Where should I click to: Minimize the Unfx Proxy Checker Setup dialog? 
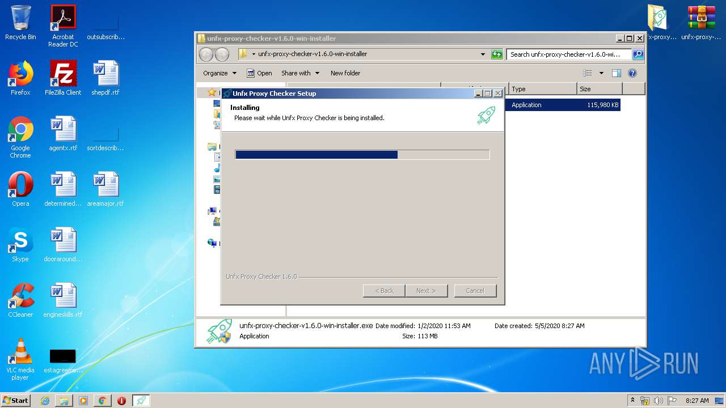478,93
